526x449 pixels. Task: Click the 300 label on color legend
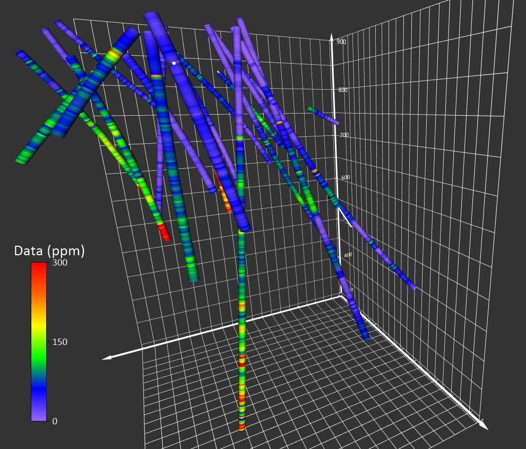point(60,263)
